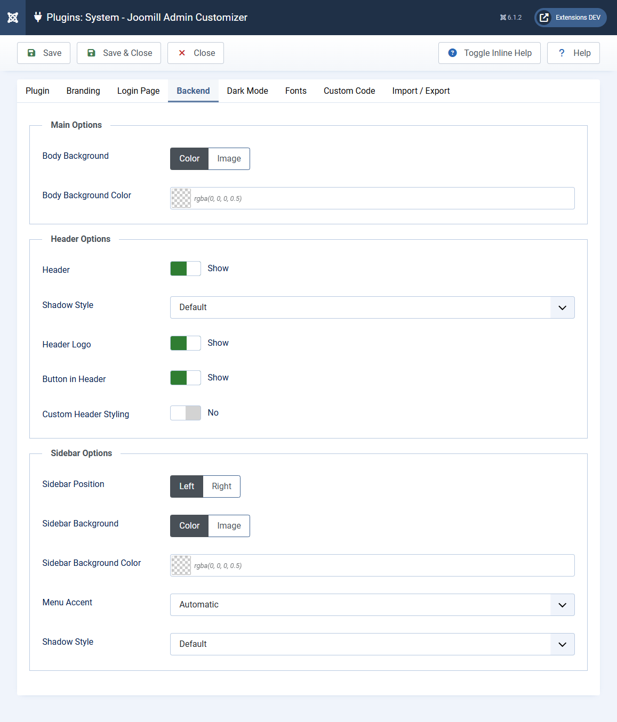
Task: Enable Custom Header Styling switch
Action: (x=186, y=413)
